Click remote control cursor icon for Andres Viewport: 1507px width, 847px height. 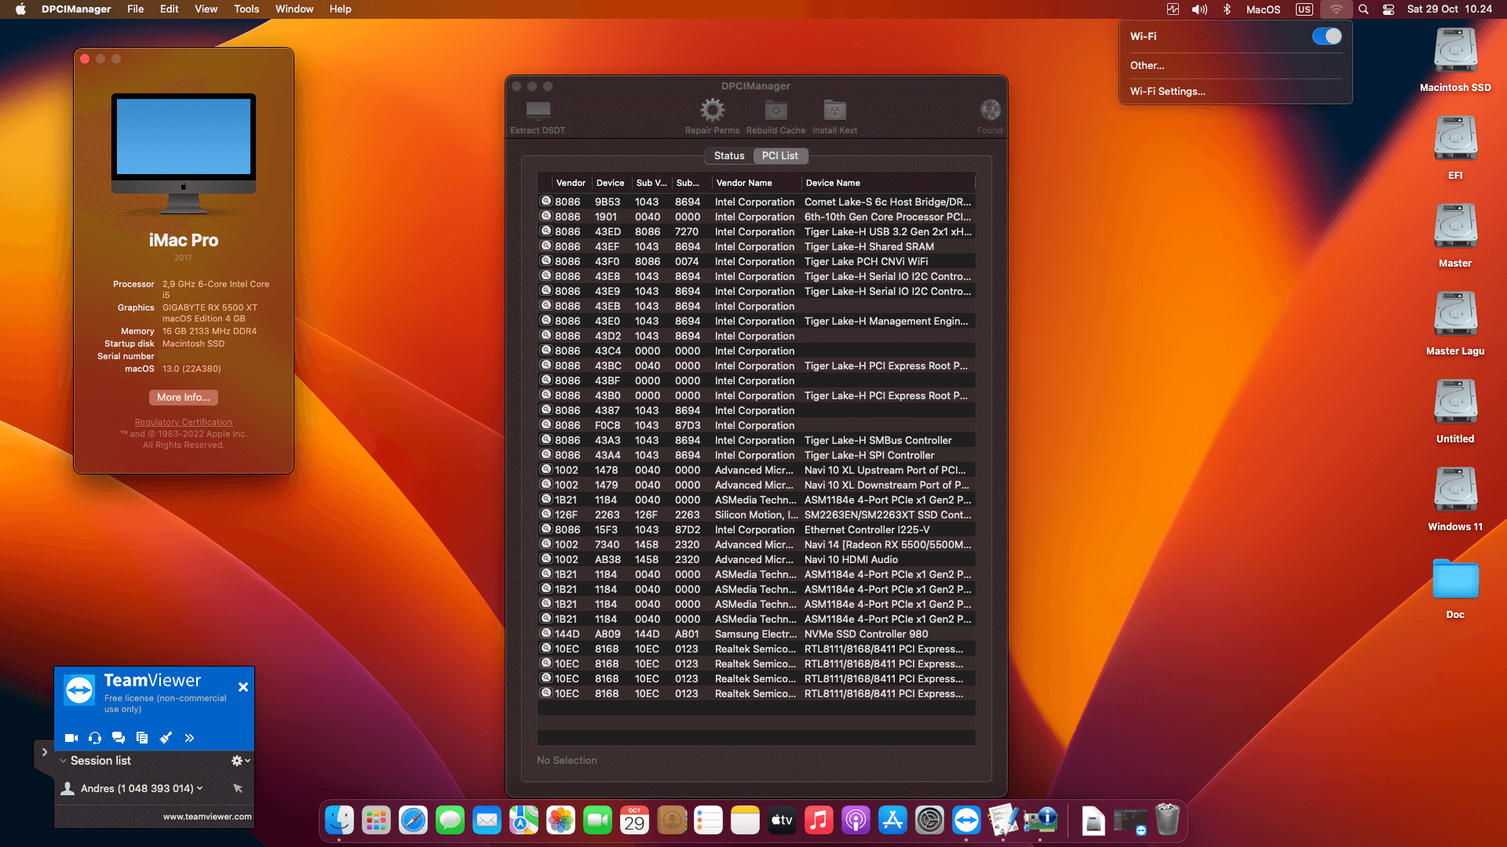pyautogui.click(x=238, y=788)
